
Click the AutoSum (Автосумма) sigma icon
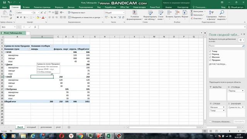pos(192,11)
